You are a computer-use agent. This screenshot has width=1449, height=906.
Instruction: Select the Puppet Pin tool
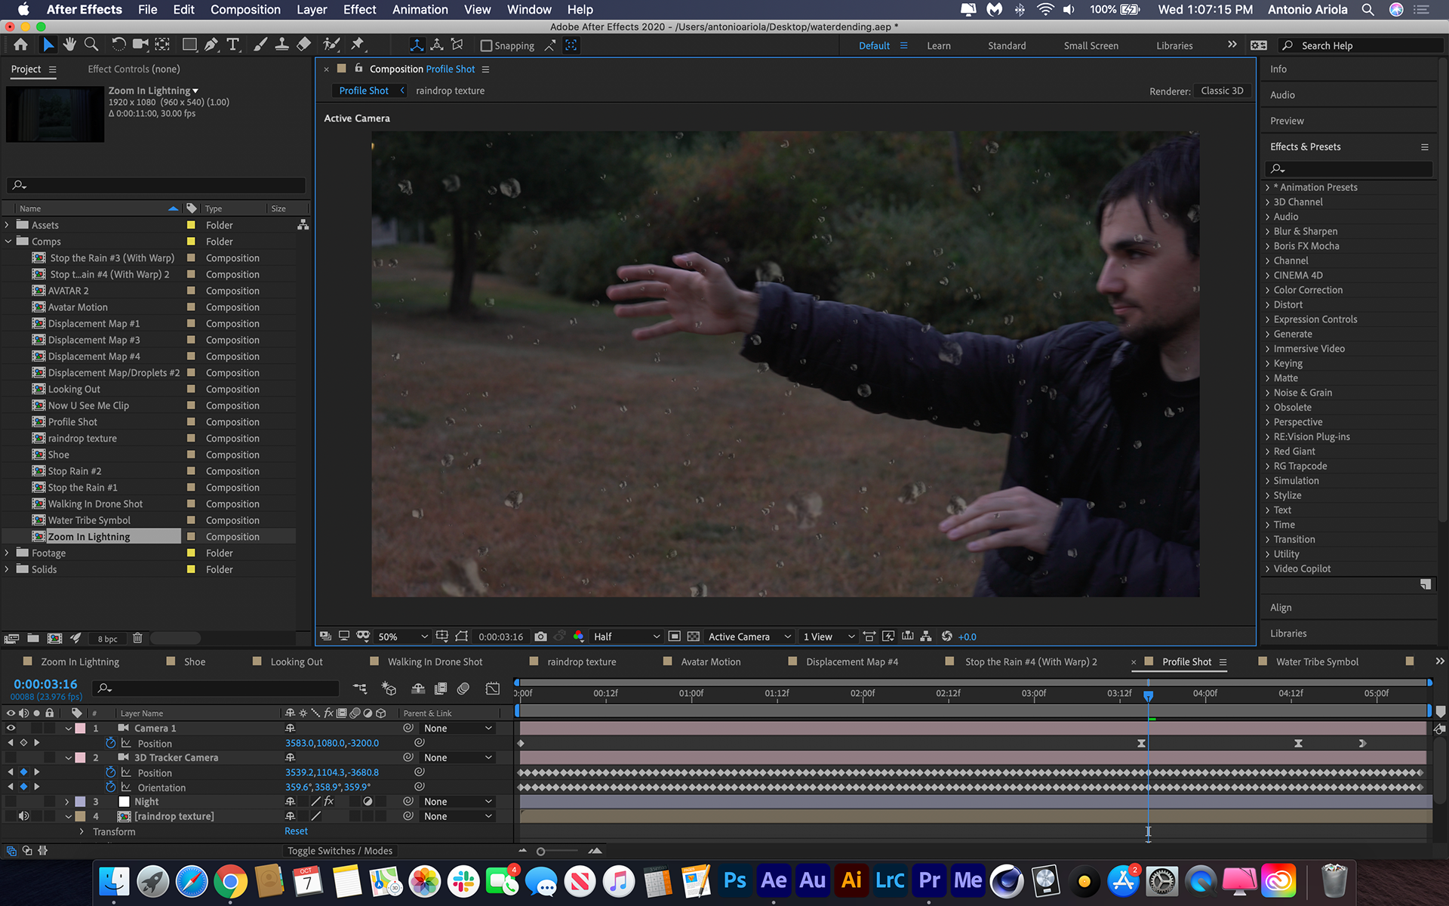pos(358,45)
